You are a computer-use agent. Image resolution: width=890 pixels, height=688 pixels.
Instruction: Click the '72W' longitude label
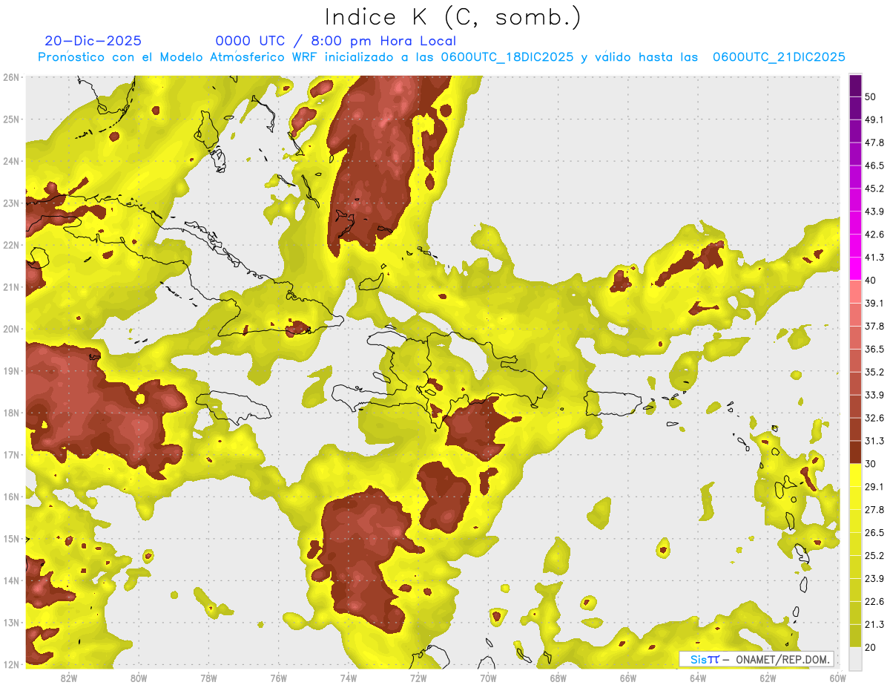coord(418,678)
